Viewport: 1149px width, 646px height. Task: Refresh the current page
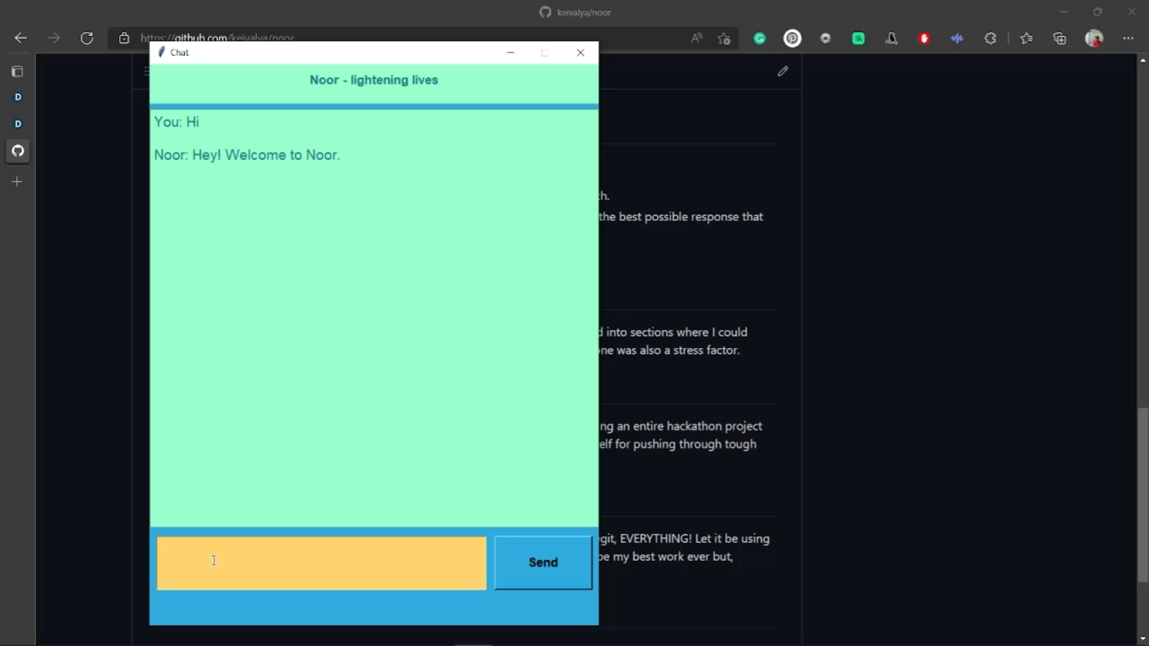coord(87,38)
